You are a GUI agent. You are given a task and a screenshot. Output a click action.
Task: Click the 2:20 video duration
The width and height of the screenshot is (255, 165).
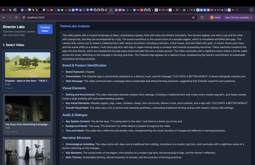click(8, 84)
